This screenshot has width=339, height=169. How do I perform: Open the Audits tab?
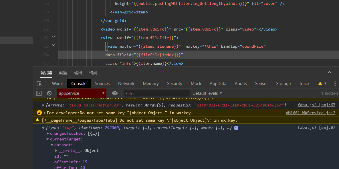241,84
